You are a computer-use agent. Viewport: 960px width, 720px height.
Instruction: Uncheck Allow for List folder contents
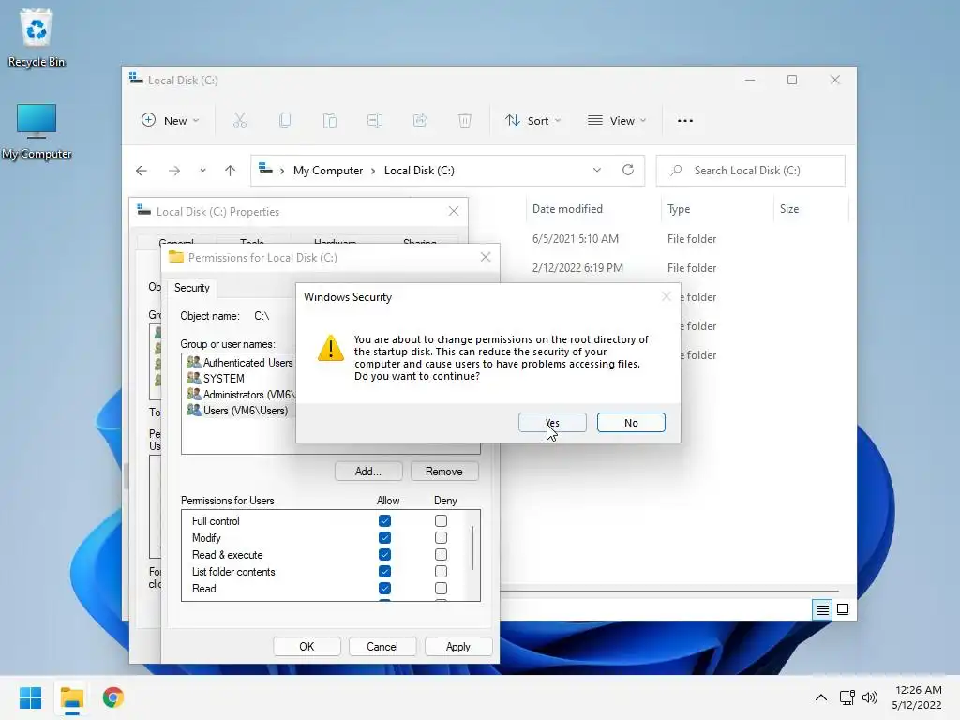[384, 572]
